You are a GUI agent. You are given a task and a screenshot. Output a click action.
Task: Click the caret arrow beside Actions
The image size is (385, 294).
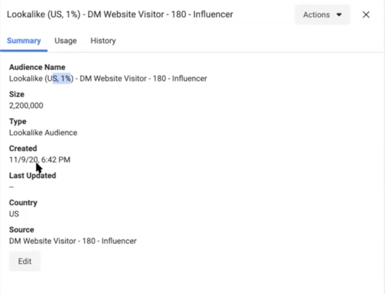click(339, 15)
